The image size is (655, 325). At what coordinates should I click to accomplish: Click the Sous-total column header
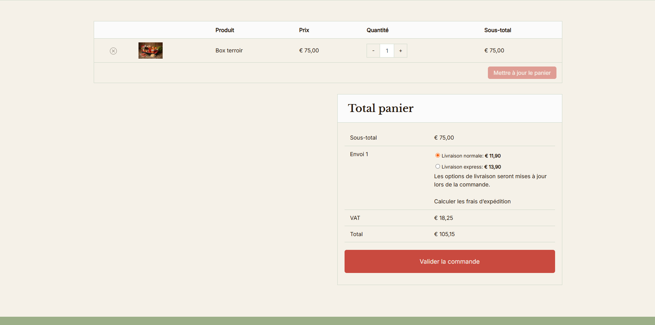pos(497,30)
